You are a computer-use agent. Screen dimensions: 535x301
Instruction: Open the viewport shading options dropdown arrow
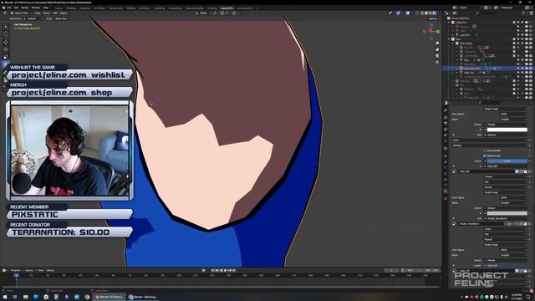click(438, 13)
